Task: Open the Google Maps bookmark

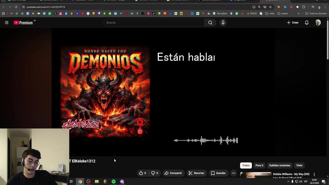Action: (x=17, y=13)
